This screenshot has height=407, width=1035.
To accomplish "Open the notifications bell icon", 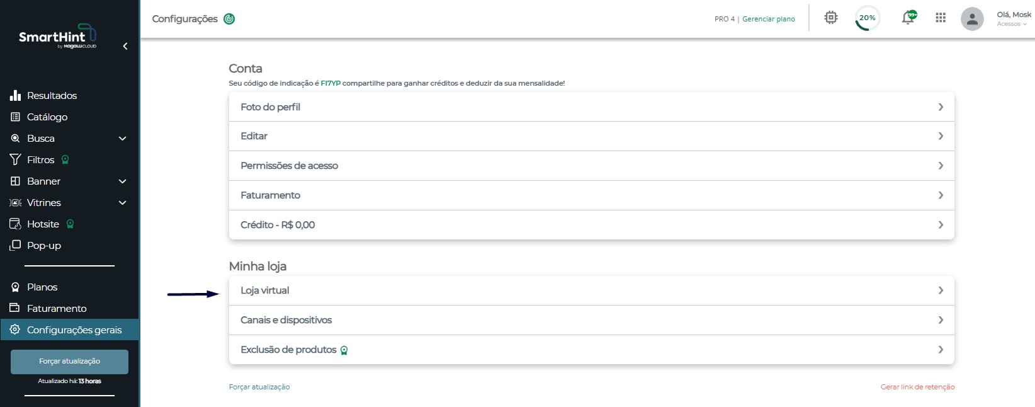I will click(908, 18).
